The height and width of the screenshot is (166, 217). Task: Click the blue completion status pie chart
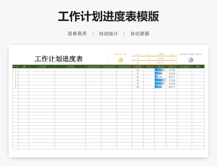[191, 60]
